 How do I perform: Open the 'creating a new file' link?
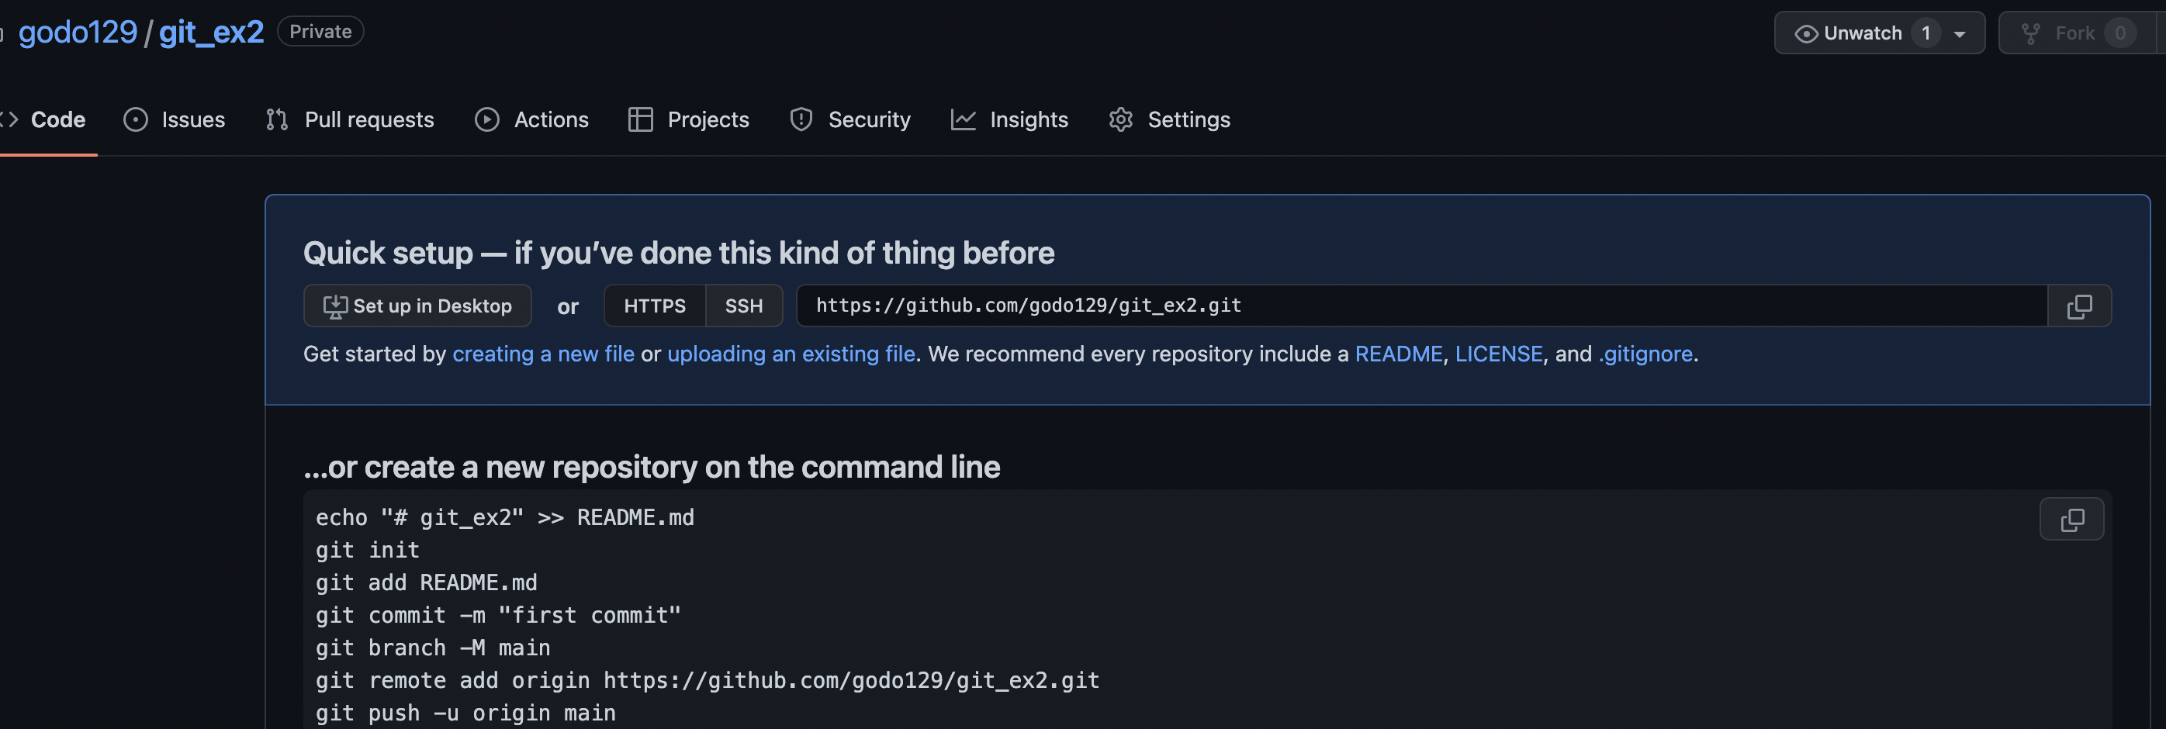click(543, 353)
